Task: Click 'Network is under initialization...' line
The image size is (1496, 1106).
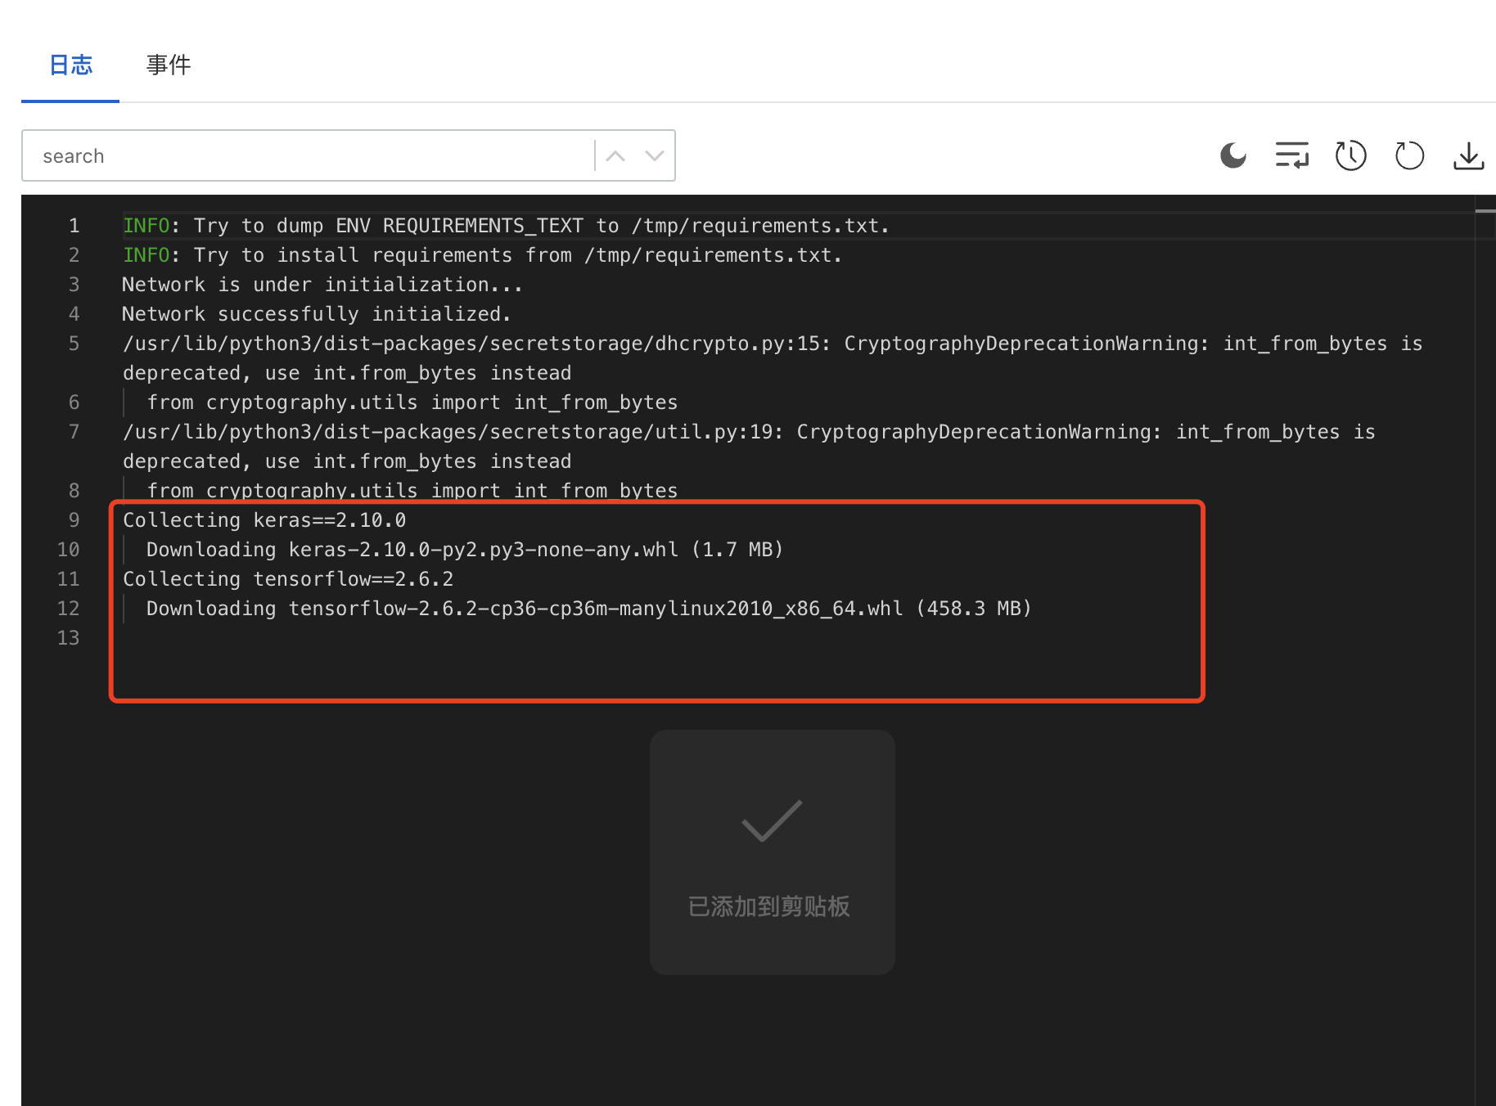Action: [322, 285]
